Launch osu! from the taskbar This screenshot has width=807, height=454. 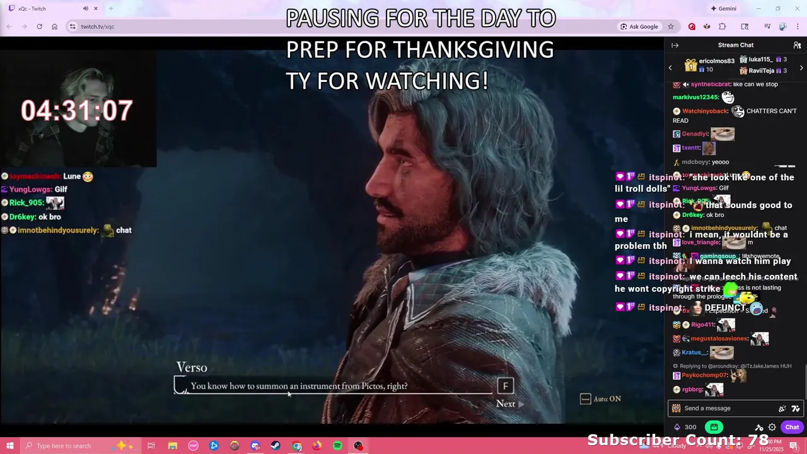coord(193,446)
